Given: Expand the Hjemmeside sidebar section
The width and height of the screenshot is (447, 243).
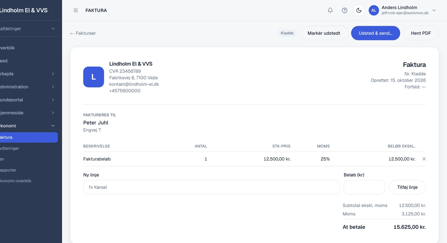Looking at the screenshot, I should [x=27, y=113].
